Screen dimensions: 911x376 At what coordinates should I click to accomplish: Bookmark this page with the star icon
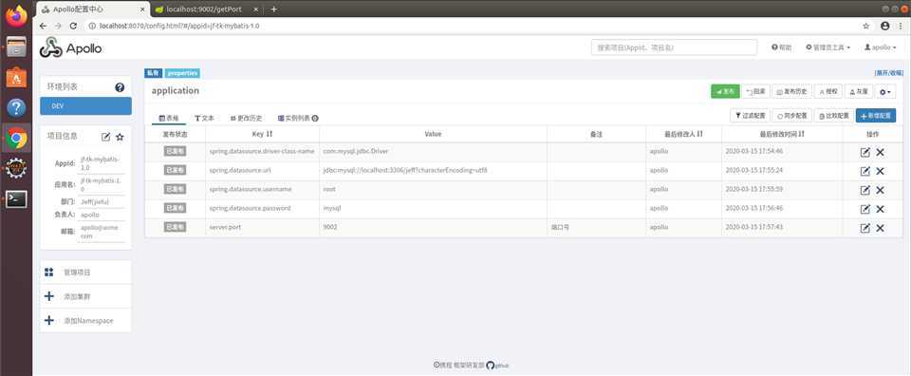point(866,26)
